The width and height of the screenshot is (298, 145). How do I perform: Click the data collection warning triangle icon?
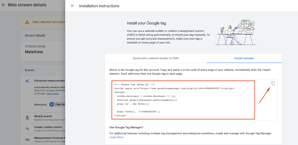[27, 22]
